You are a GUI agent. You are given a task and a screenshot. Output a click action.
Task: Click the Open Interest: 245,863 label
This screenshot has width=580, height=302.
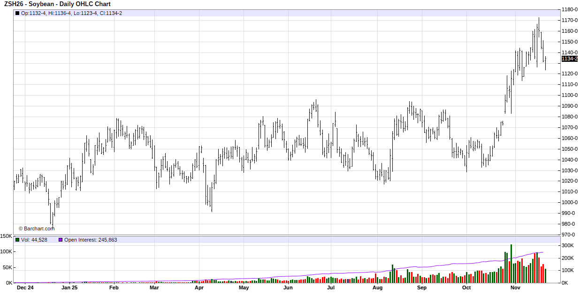click(x=91, y=240)
